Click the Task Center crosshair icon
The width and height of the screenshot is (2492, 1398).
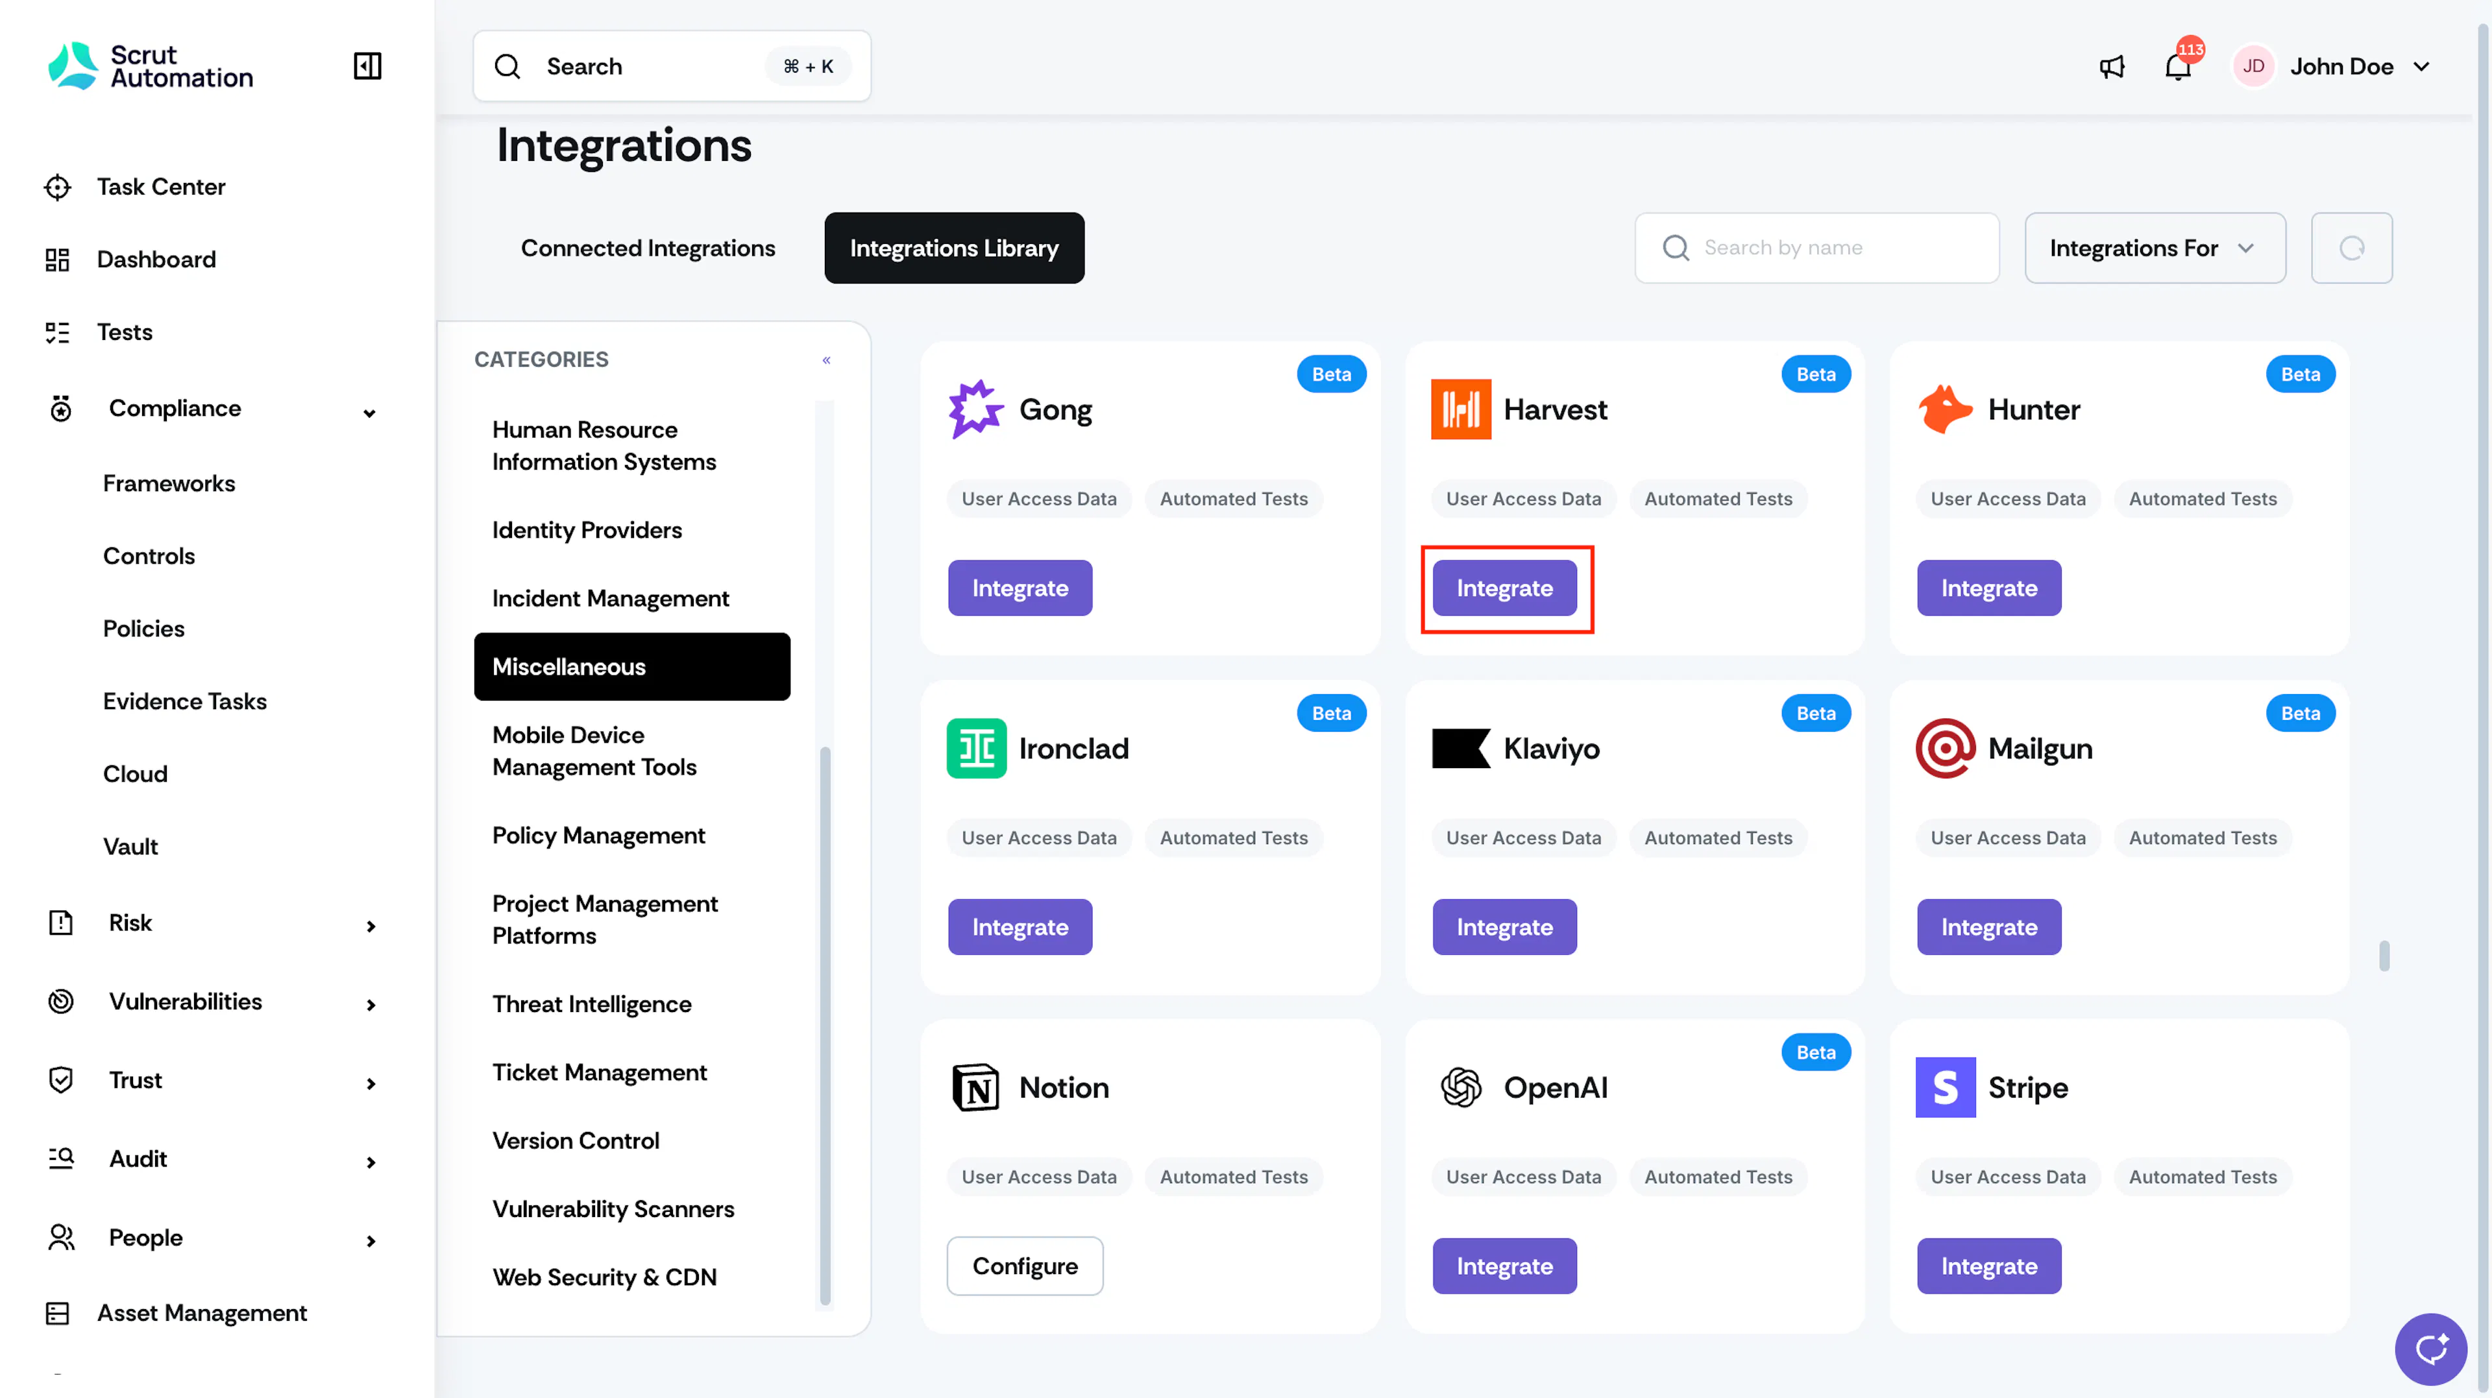[58, 187]
